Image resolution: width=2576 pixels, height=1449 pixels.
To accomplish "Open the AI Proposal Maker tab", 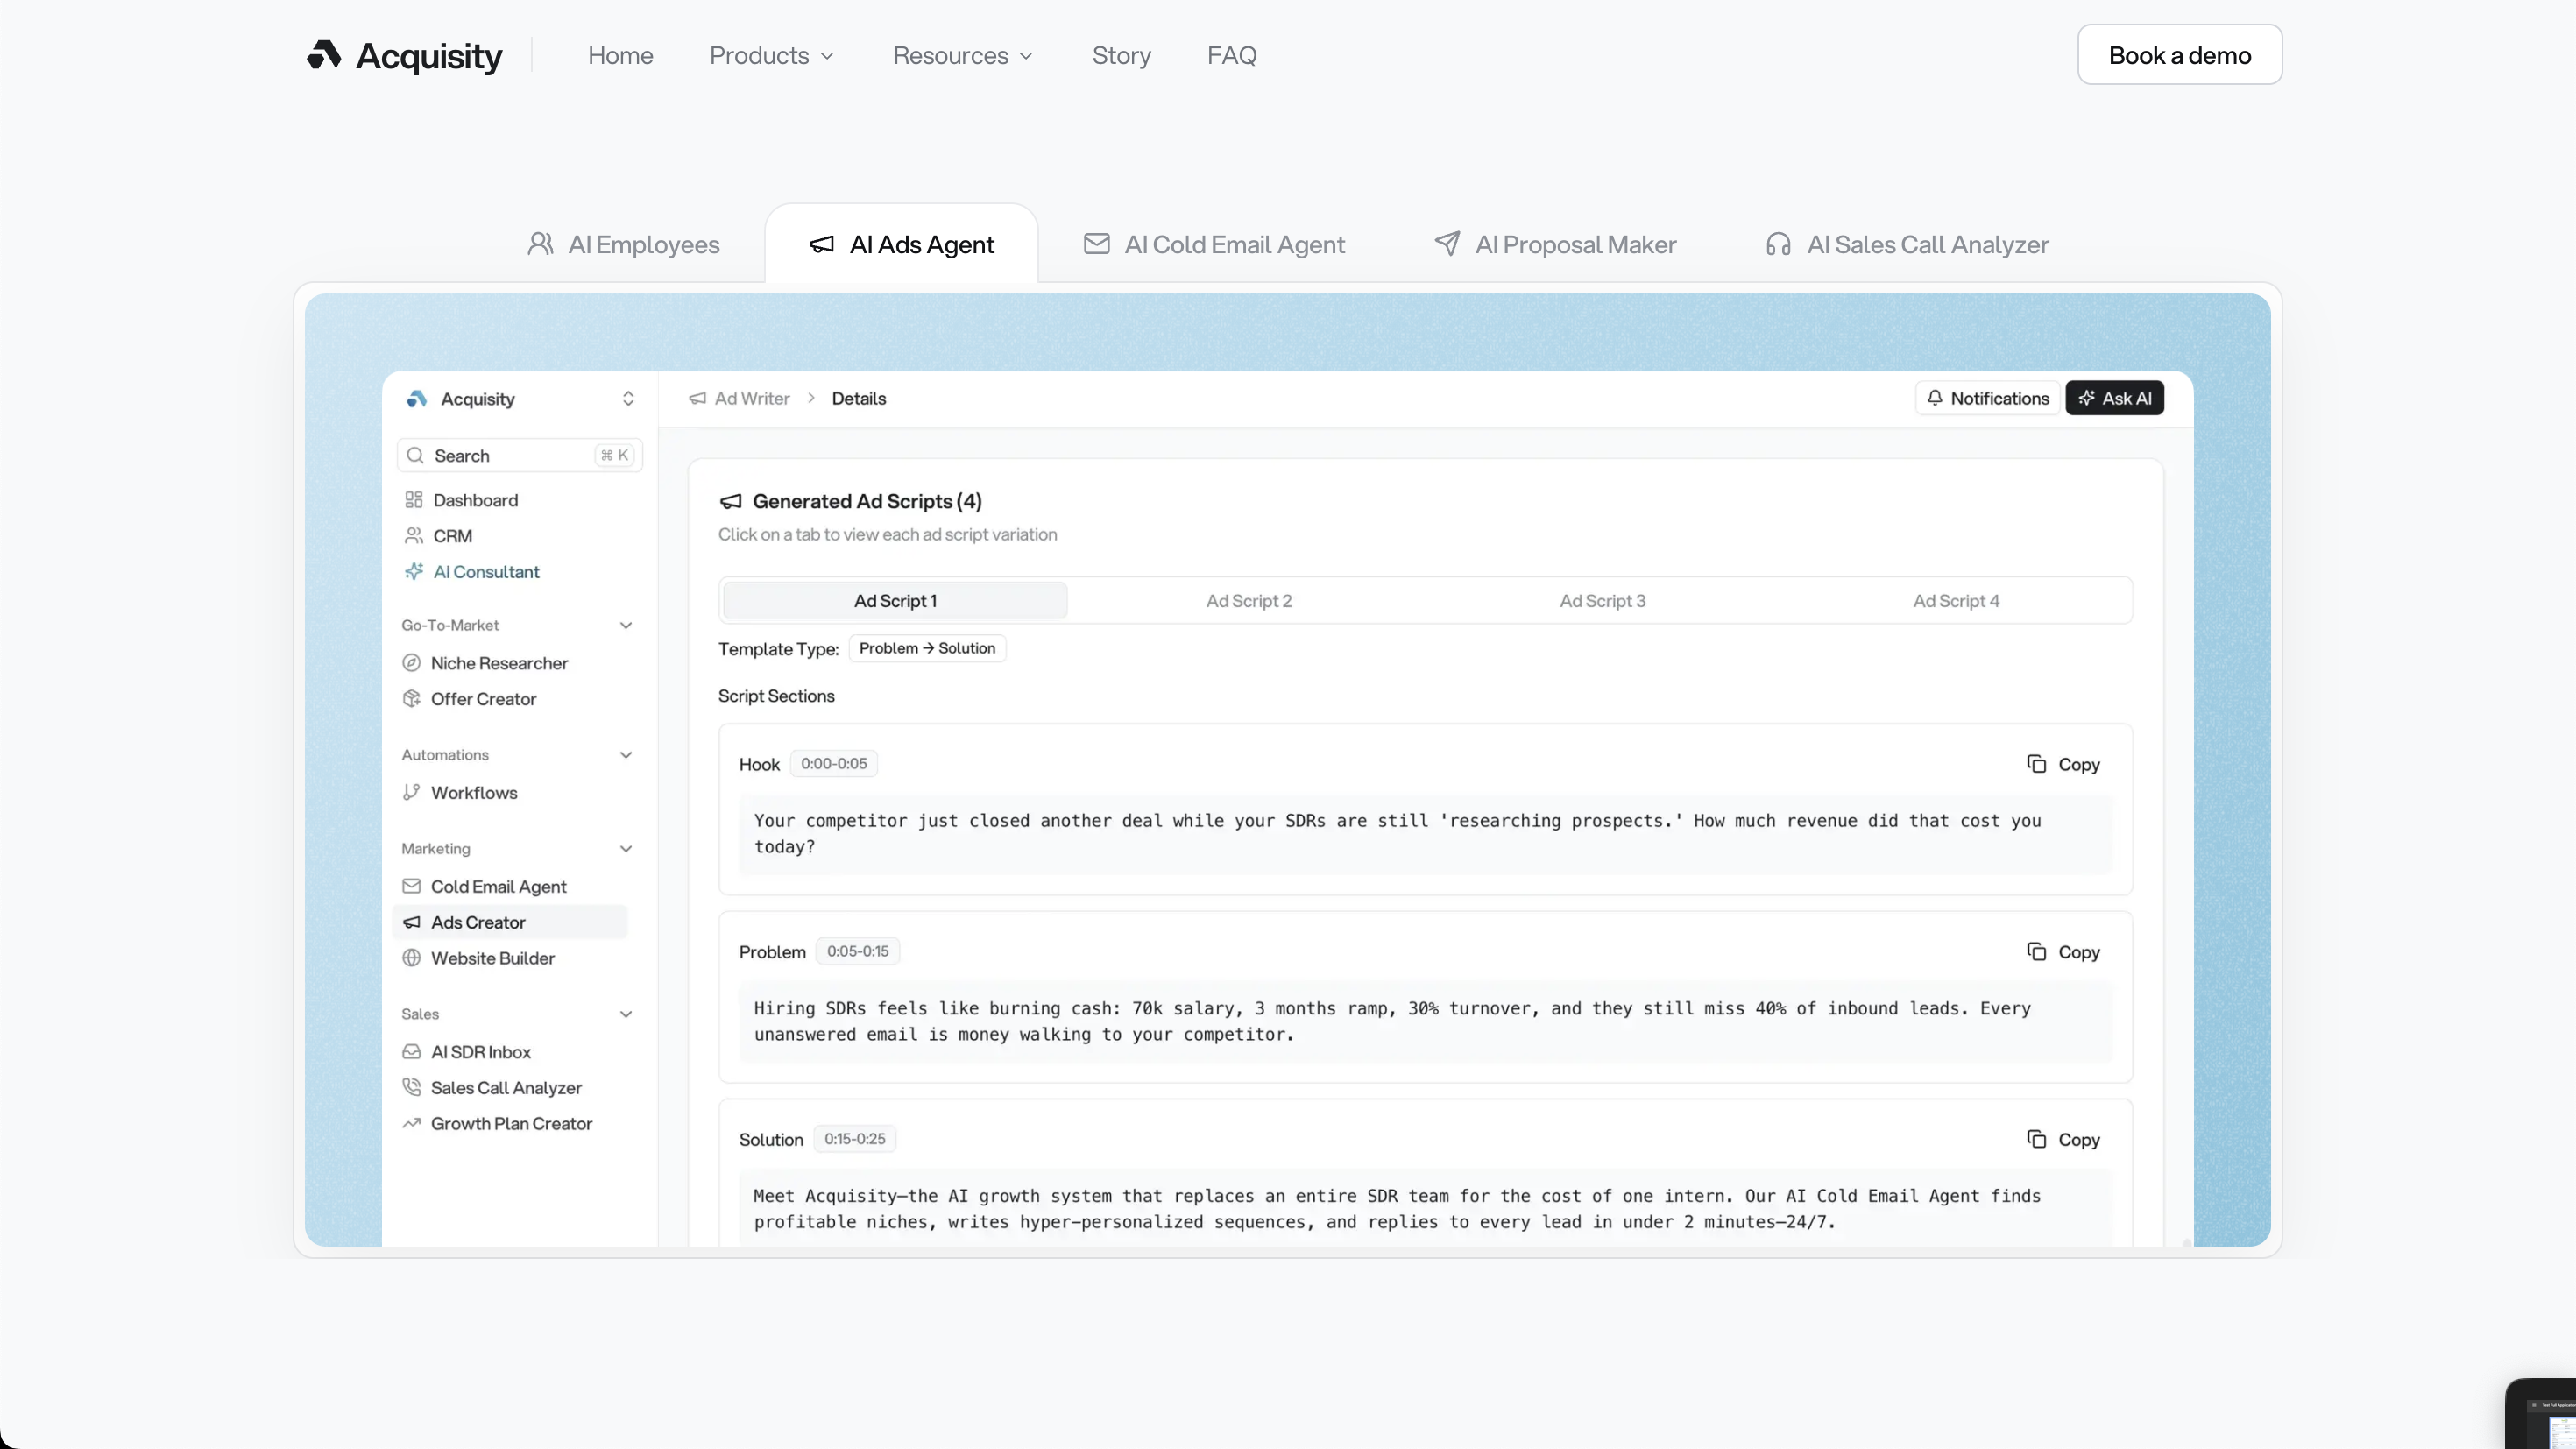I will click(x=1555, y=244).
